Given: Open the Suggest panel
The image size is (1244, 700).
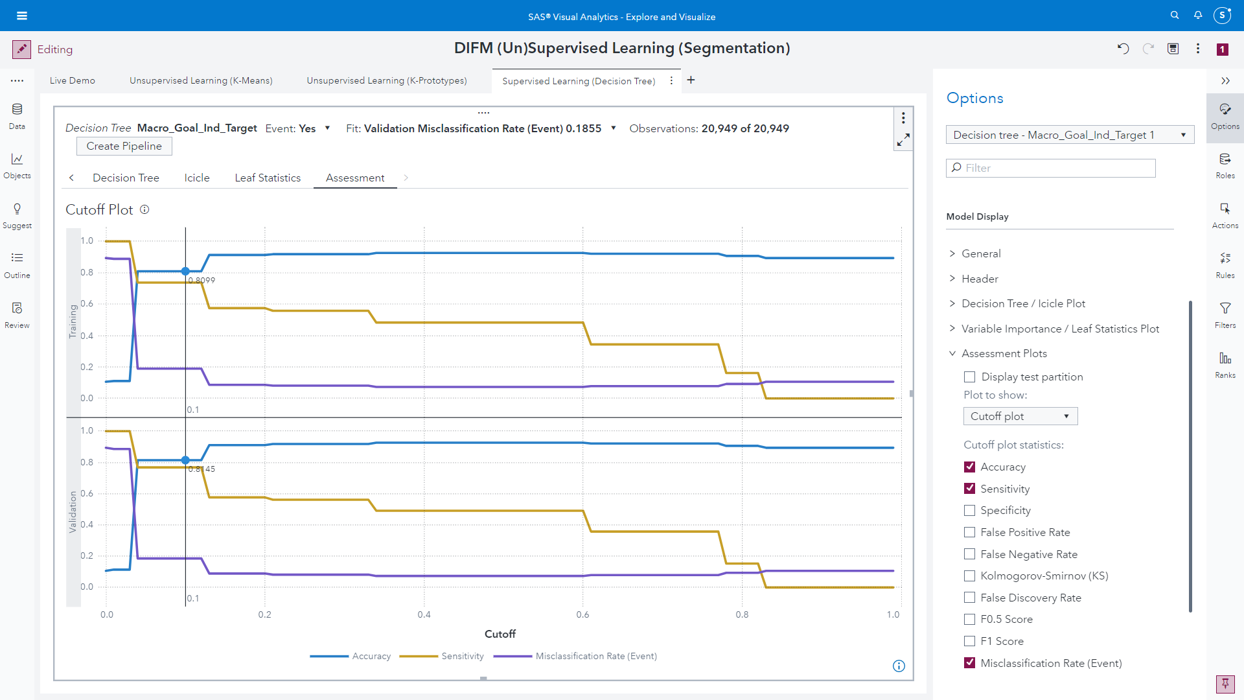Looking at the screenshot, I should pos(16,216).
